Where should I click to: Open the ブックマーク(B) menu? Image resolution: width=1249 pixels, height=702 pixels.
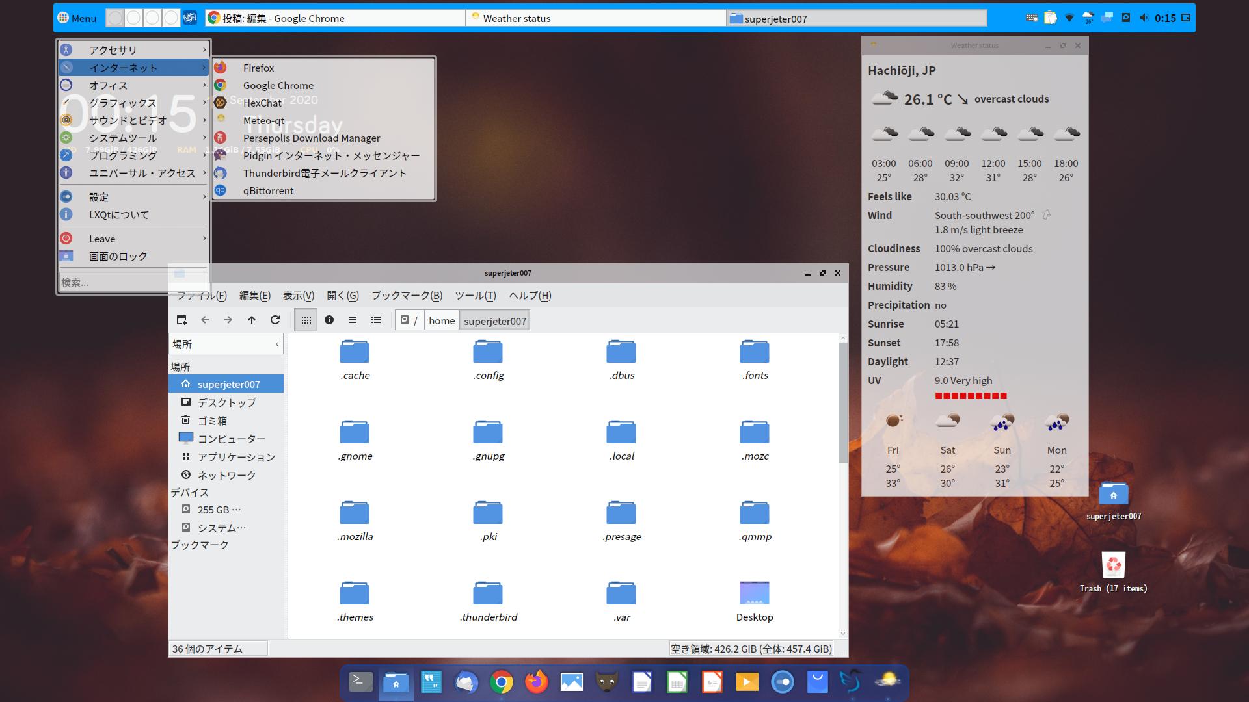[x=407, y=296]
